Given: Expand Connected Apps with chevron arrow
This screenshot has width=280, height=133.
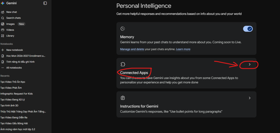Looking at the screenshot, I should [250, 64].
